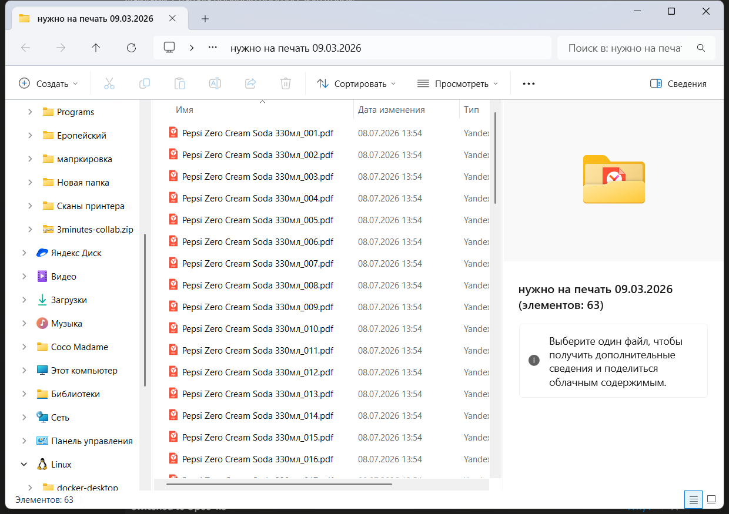The height and width of the screenshot is (514, 729).
Task: Click the address bar path text
Action: [296, 48]
